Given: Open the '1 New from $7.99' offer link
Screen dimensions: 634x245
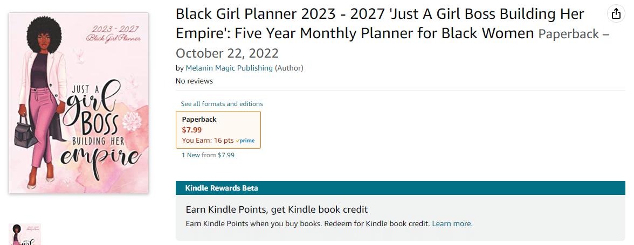Looking at the screenshot, I should point(208,155).
